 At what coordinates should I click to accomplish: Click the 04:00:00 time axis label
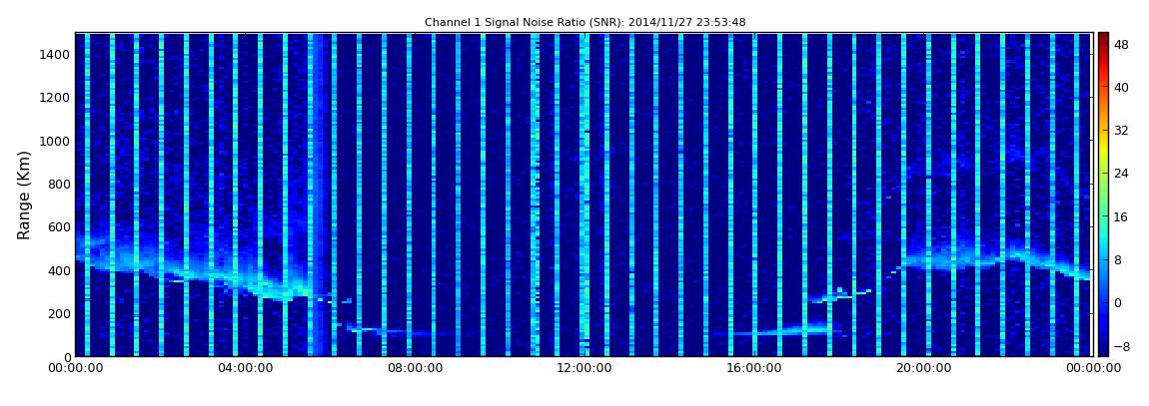[246, 368]
